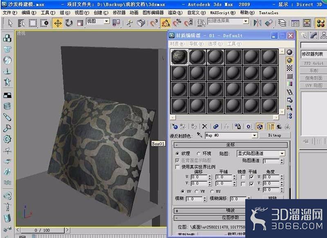The height and width of the screenshot is (238, 327).
Task: Toggle U 镜像 checkbox
Action: click(x=243, y=177)
